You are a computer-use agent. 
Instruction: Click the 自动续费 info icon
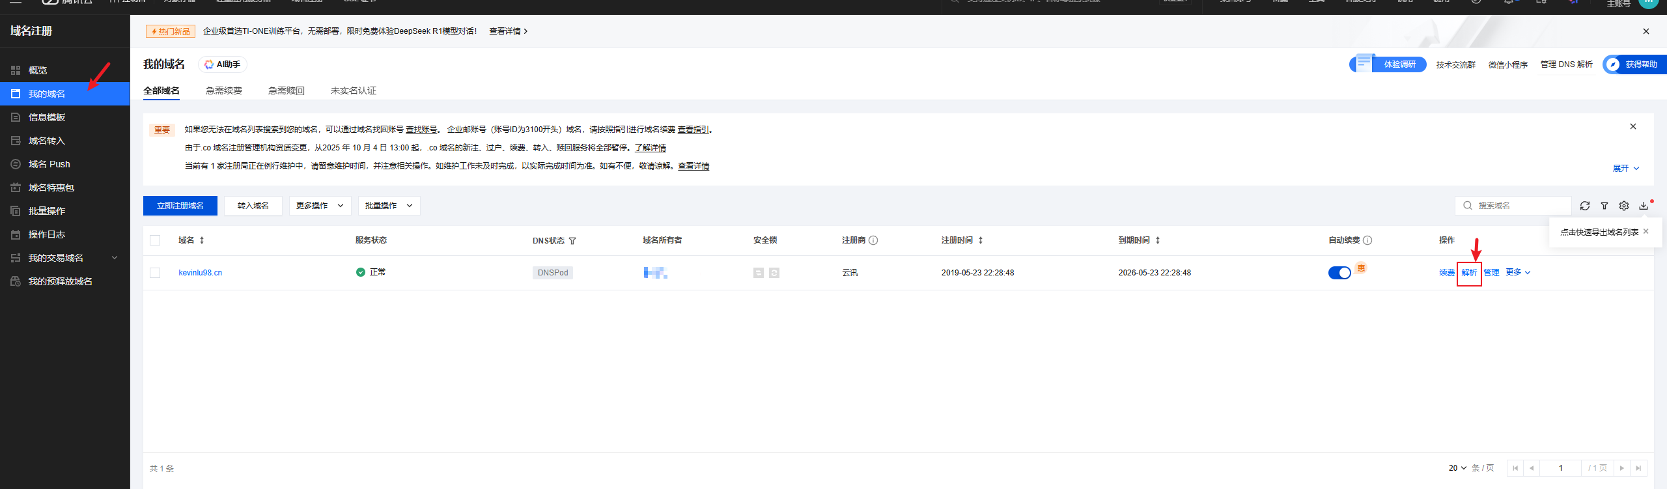(x=1367, y=240)
